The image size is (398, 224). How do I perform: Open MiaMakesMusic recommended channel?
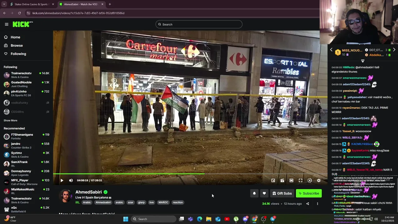click(x=26, y=191)
